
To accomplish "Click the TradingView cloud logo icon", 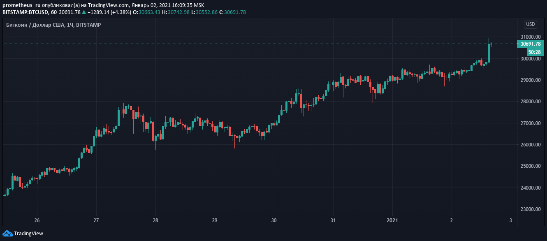I will (x=7, y=233).
